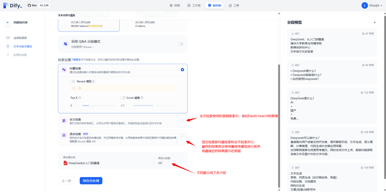Click the warning triangle icon in Rerank selector
Image resolution: width=386 pixels, height=192 pixels.
79,88
